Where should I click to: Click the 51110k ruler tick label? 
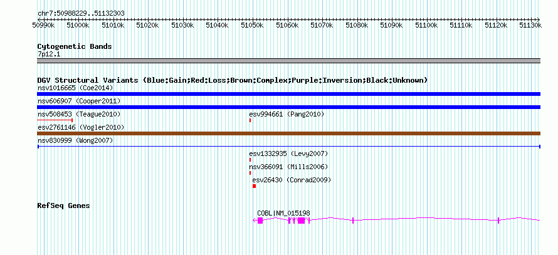tap(461, 25)
